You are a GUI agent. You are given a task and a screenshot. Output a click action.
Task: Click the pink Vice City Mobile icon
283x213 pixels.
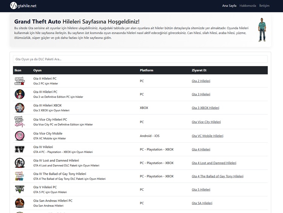(x=19, y=136)
